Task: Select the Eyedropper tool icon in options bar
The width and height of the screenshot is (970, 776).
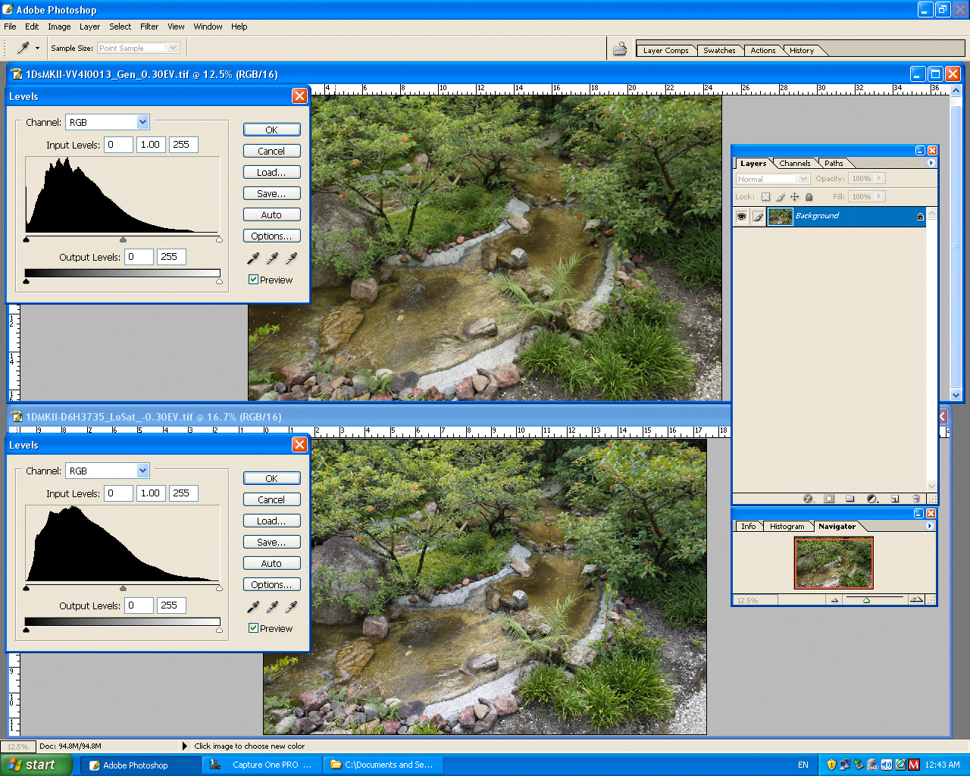Action: (x=23, y=48)
